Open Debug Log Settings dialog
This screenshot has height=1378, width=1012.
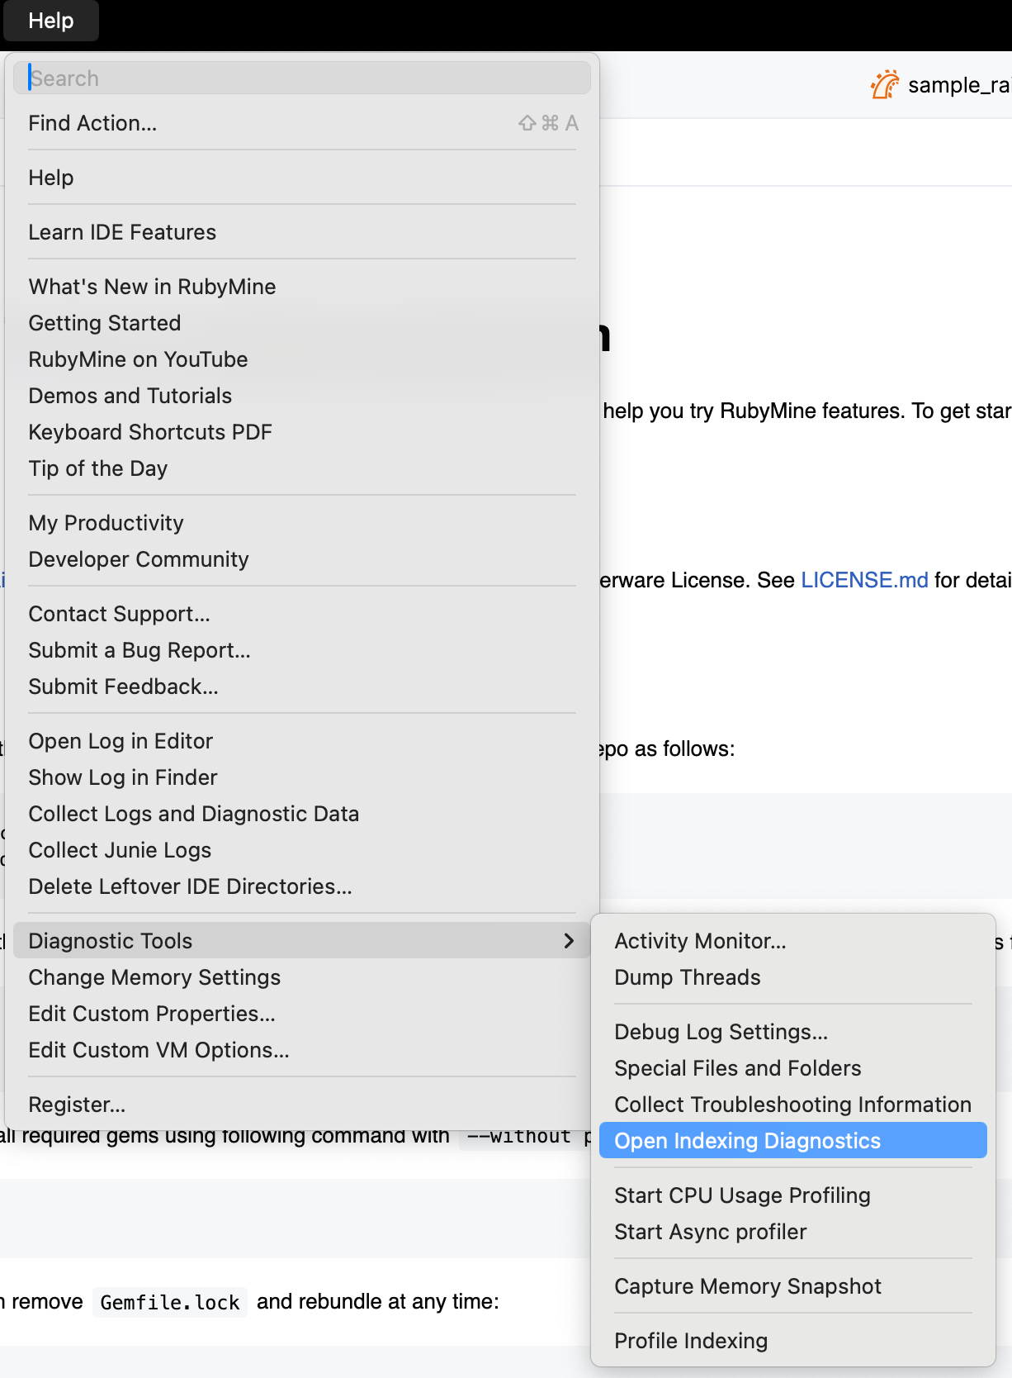click(x=721, y=1032)
